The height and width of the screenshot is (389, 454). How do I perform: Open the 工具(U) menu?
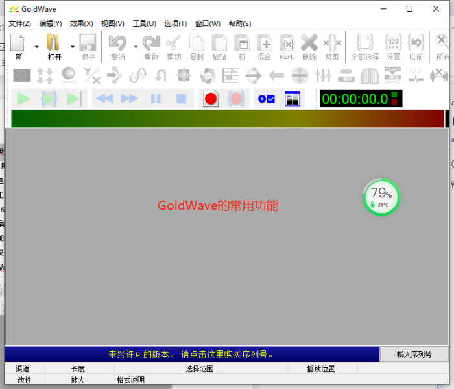click(x=144, y=23)
